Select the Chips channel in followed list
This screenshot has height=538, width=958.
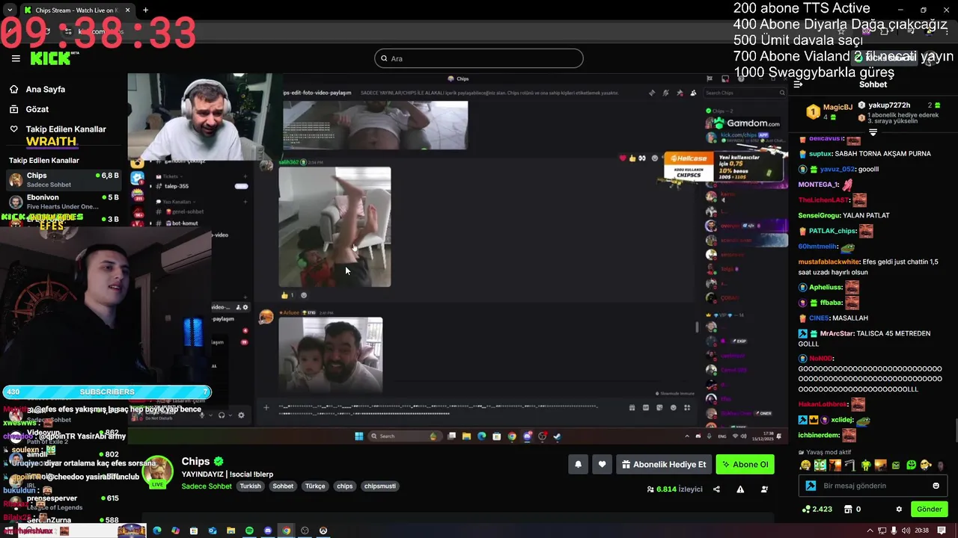[64, 180]
